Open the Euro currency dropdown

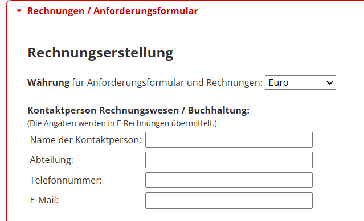[x=300, y=82]
